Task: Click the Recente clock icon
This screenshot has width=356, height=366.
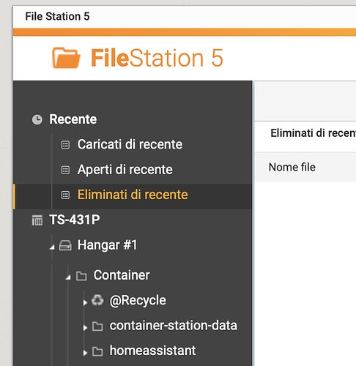Action: pyautogui.click(x=37, y=119)
